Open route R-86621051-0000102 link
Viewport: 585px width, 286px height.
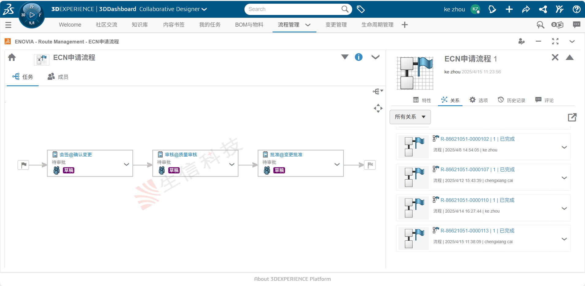click(477, 139)
